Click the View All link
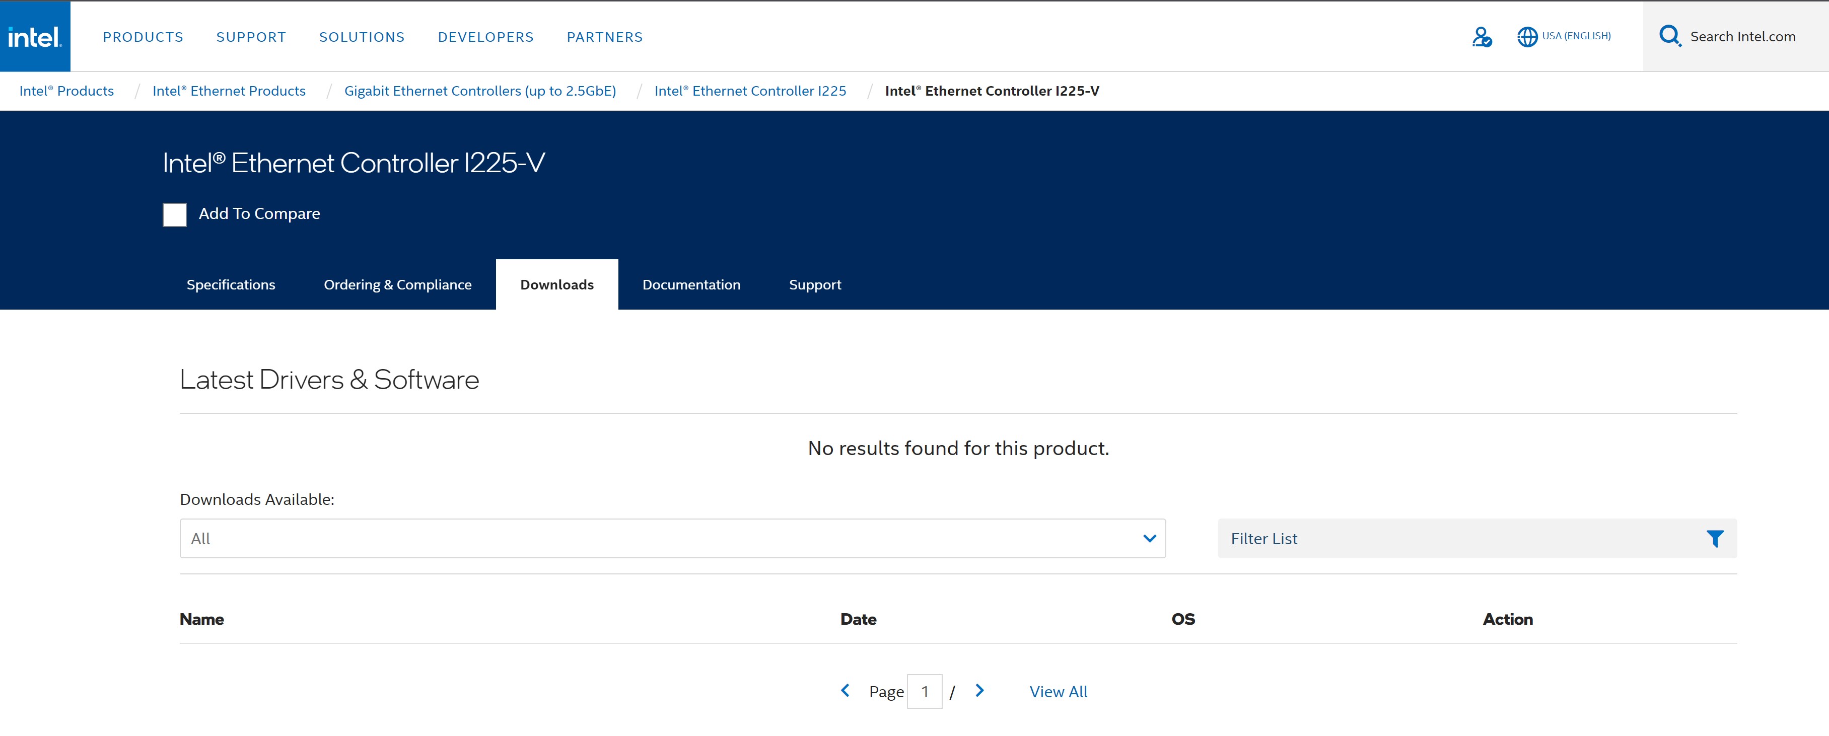1829x736 pixels. pyautogui.click(x=1058, y=691)
